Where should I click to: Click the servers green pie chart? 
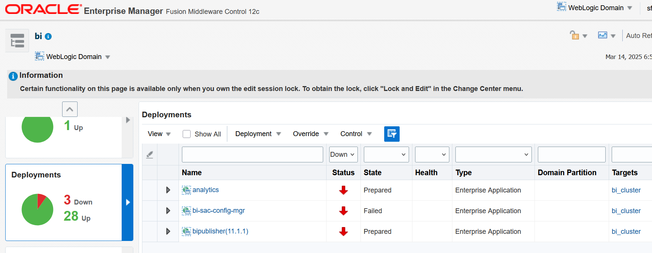38,129
